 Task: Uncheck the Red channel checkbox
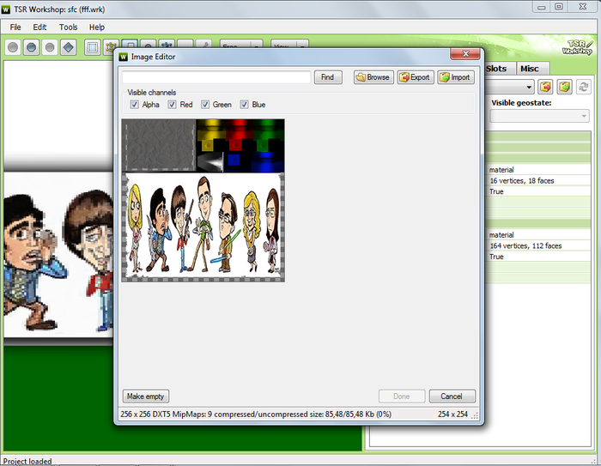[x=173, y=105]
